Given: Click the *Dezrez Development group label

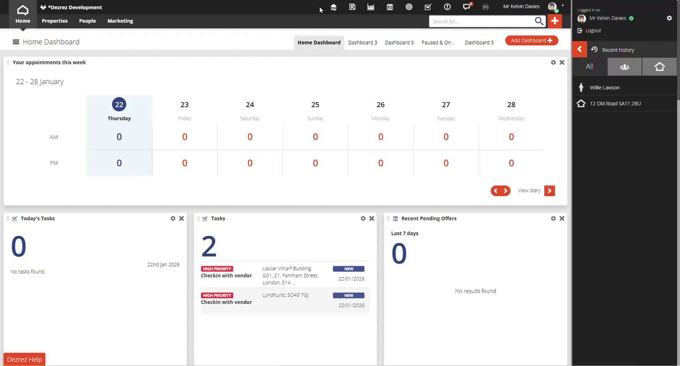Looking at the screenshot, I should coord(75,8).
